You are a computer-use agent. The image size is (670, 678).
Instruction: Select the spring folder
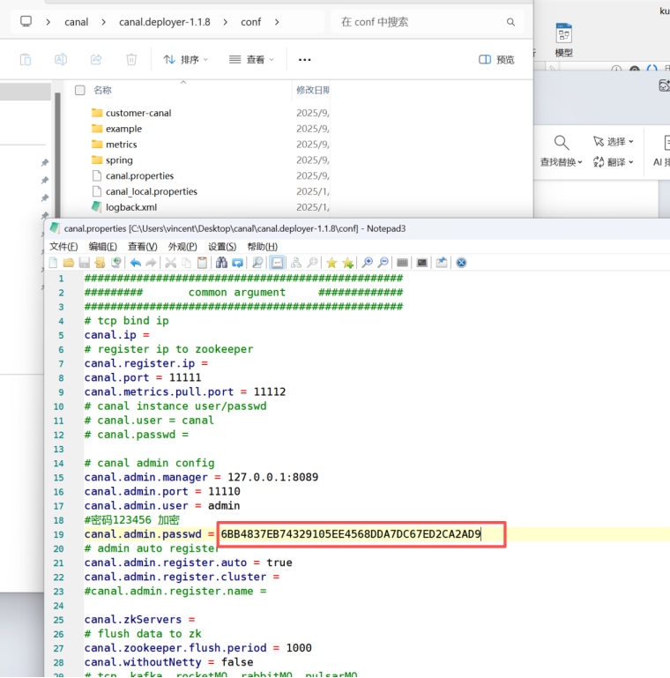pyautogui.click(x=119, y=160)
